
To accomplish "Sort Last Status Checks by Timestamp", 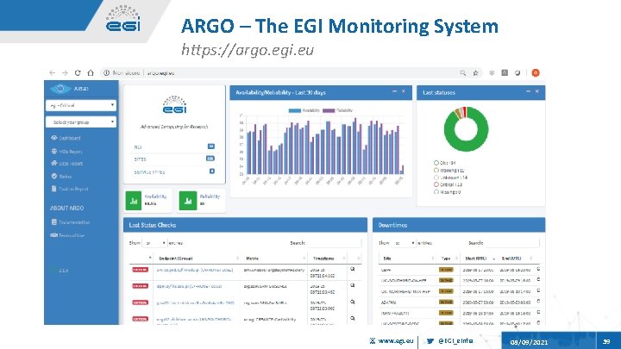I will tap(328, 259).
